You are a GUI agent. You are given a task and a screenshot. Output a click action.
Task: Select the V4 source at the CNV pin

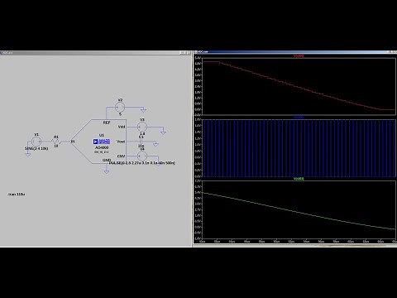coord(142,156)
